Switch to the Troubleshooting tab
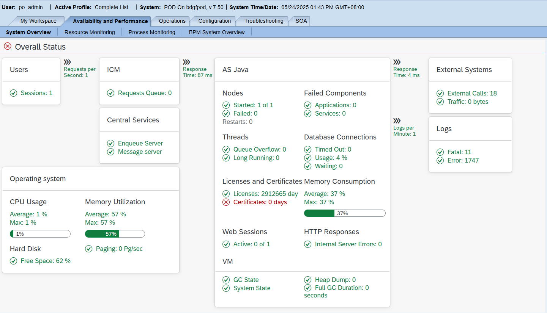This screenshot has width=547, height=313. pos(265,21)
